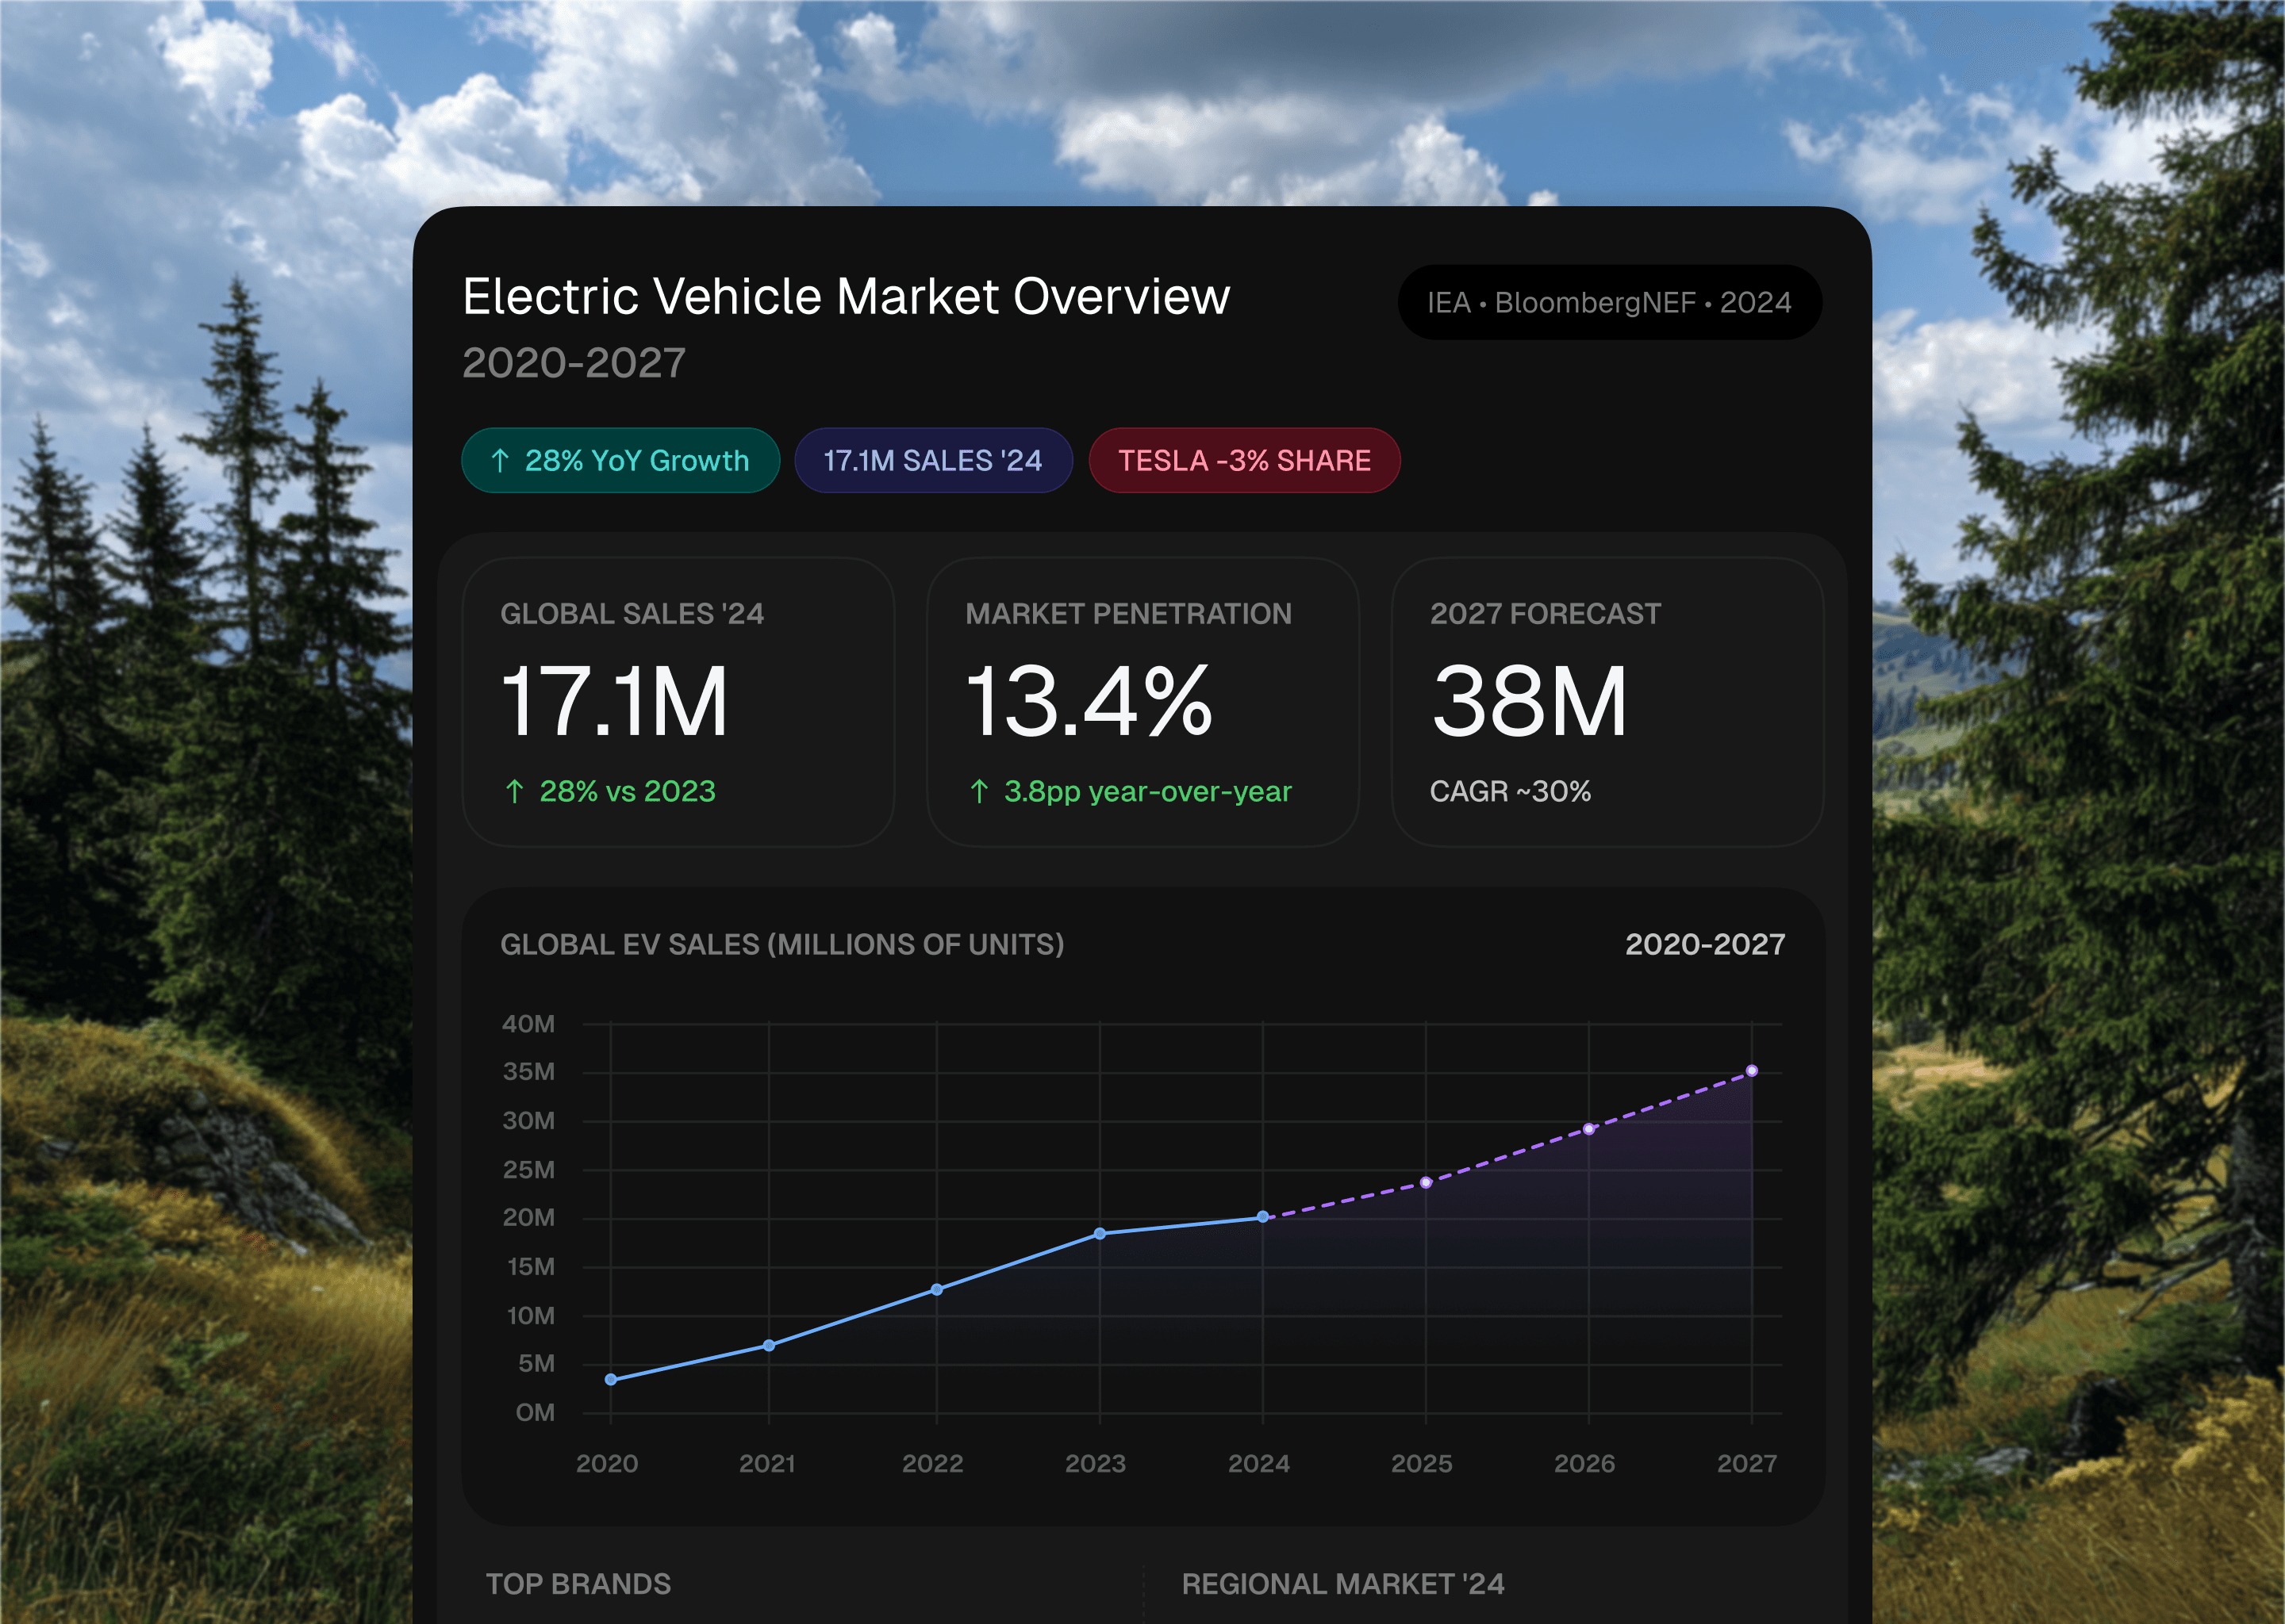This screenshot has width=2285, height=1624.
Task: Click the IEA BloombergNEF 2024 source pill
Action: [x=1609, y=302]
